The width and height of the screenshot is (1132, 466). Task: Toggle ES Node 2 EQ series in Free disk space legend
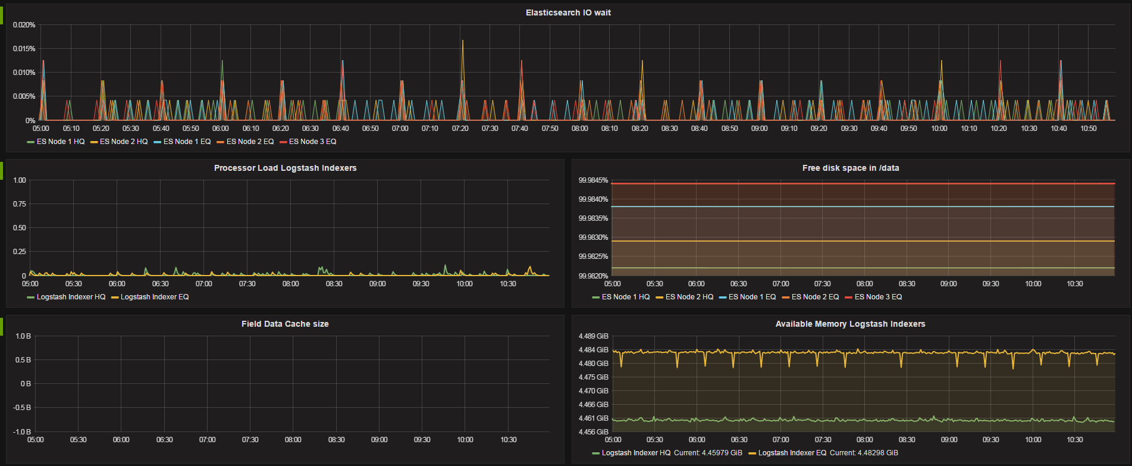point(816,297)
